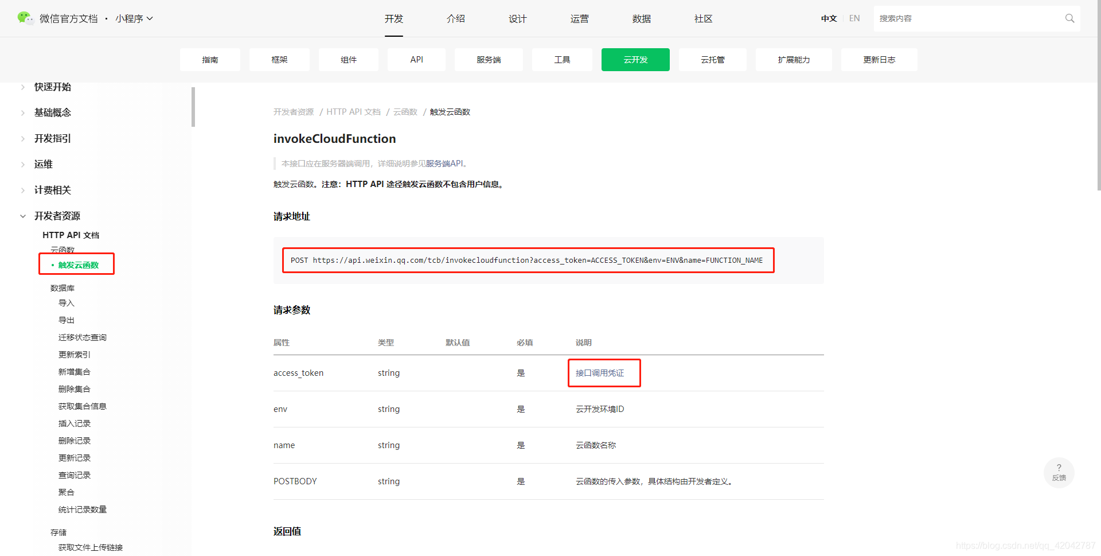Open 获取集合信息 in sidebar
This screenshot has width=1101, height=556.
[83, 406]
